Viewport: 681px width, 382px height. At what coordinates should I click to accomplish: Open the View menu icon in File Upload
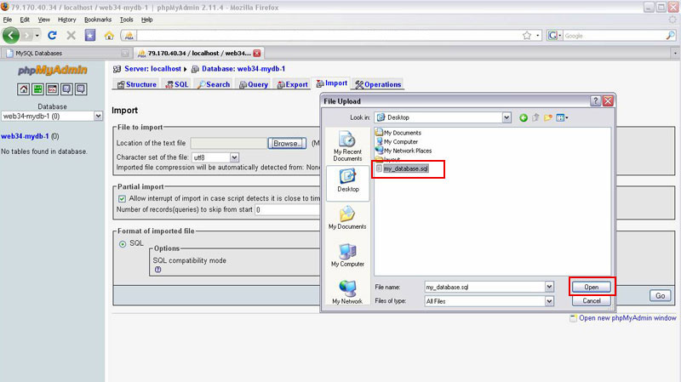(x=562, y=117)
